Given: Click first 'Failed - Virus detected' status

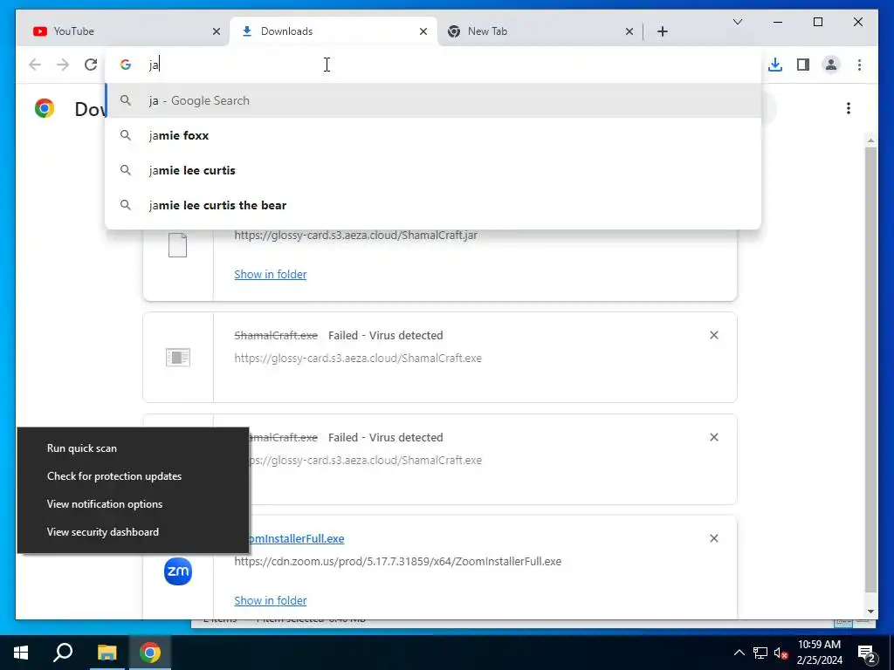Looking at the screenshot, I should pos(385,335).
